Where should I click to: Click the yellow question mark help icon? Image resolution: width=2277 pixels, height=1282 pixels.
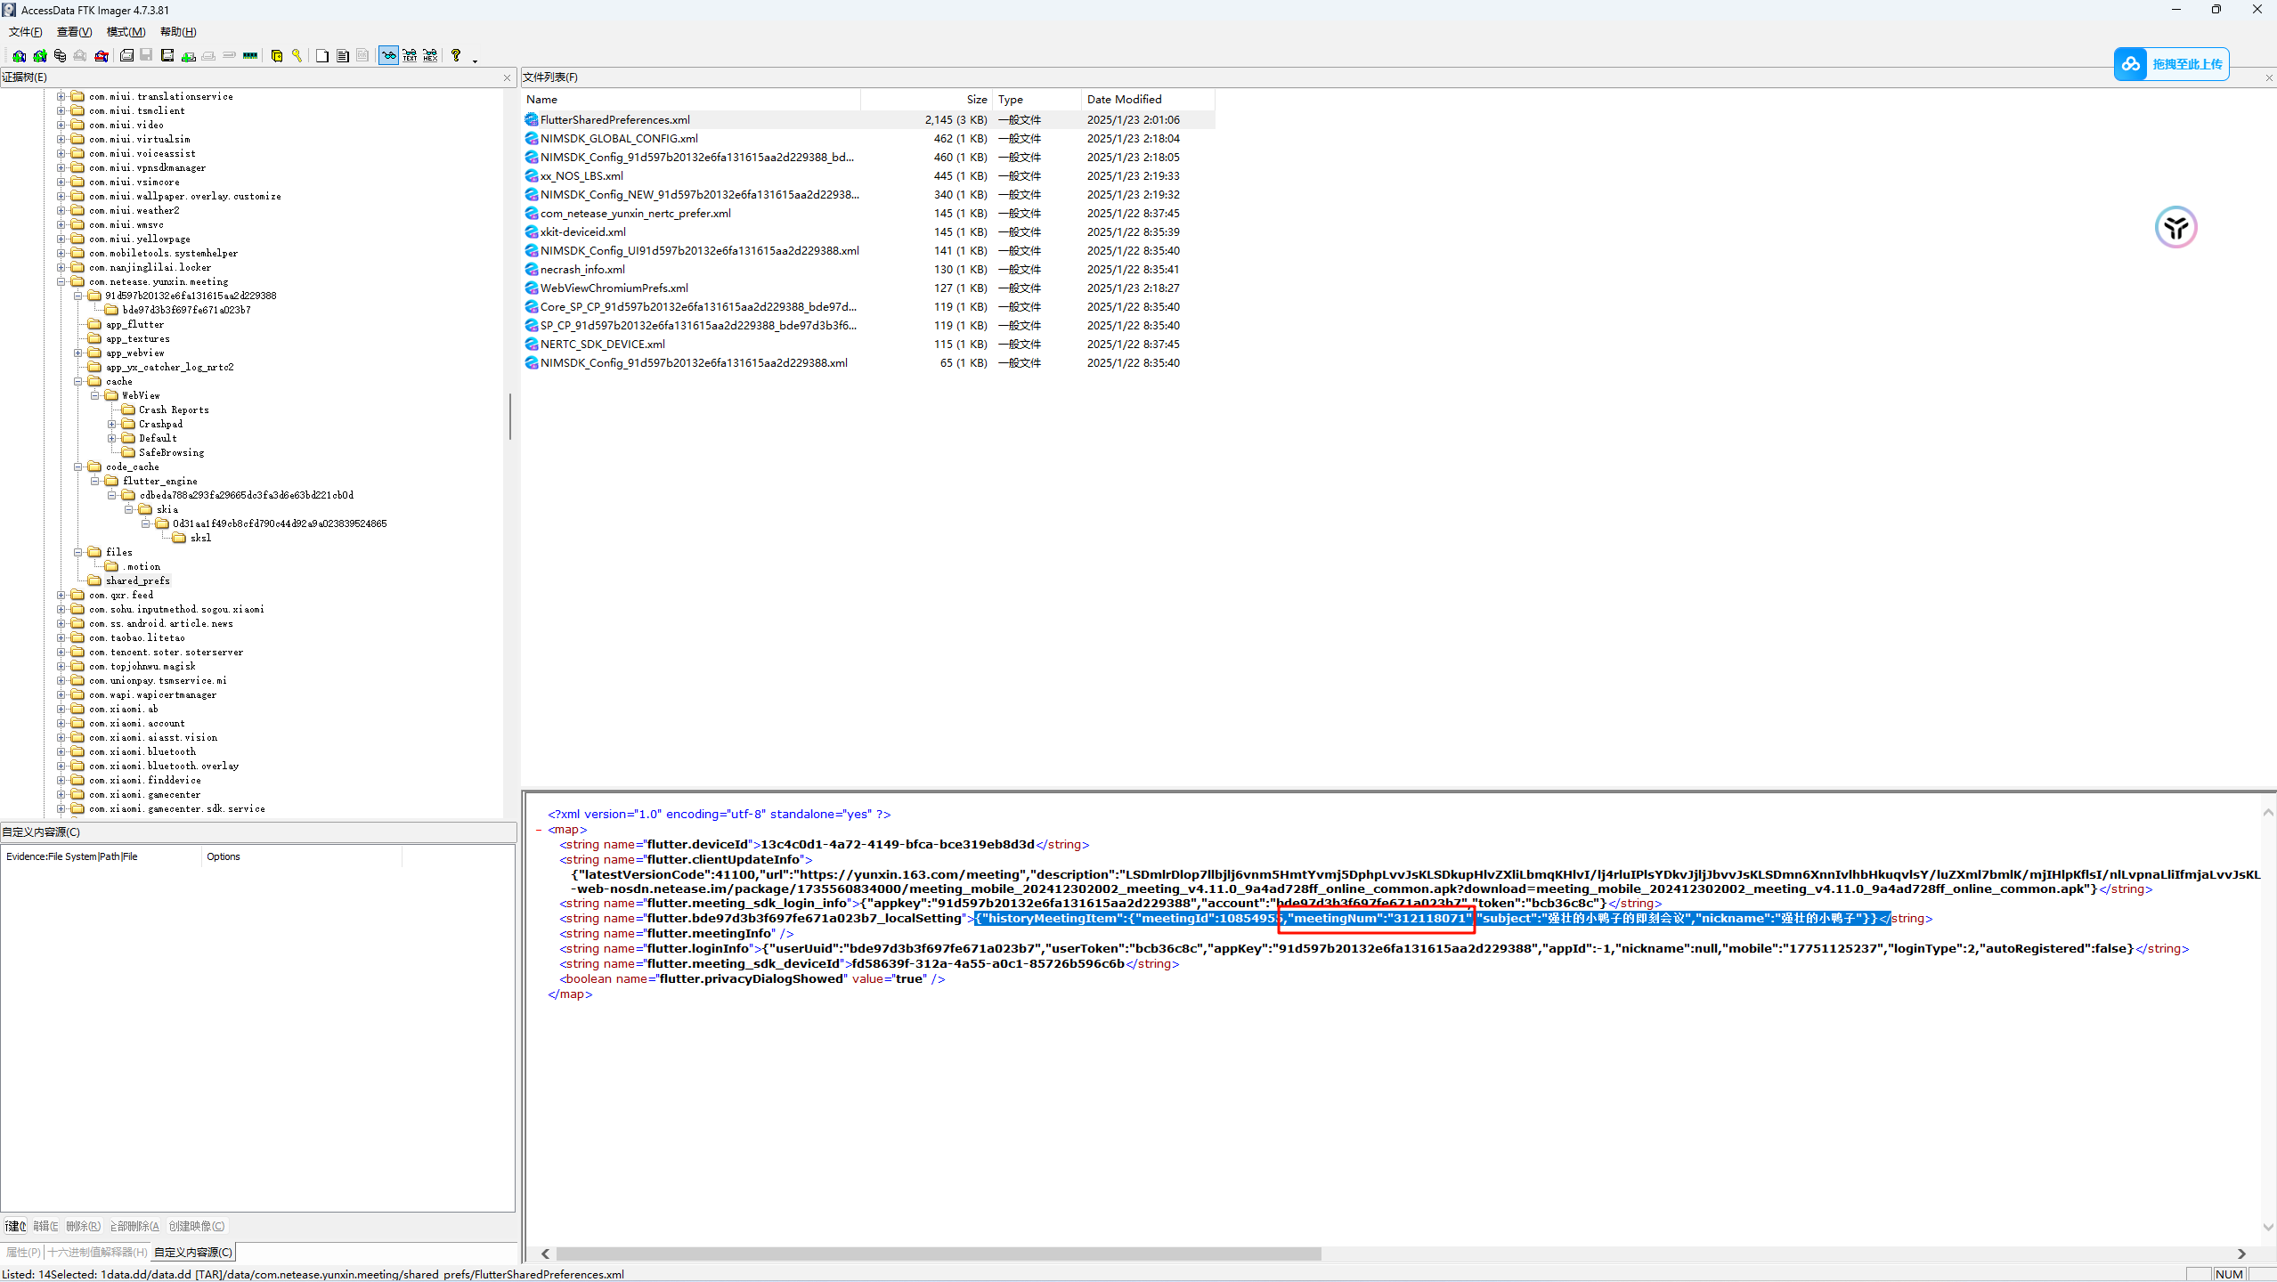click(x=456, y=55)
